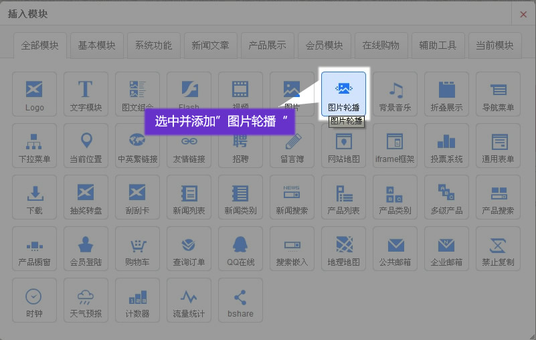Go to the 当前模块 tab
This screenshot has height=340, width=536.
click(x=495, y=46)
